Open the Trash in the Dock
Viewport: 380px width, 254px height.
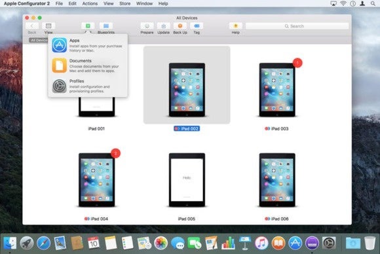tap(370, 243)
